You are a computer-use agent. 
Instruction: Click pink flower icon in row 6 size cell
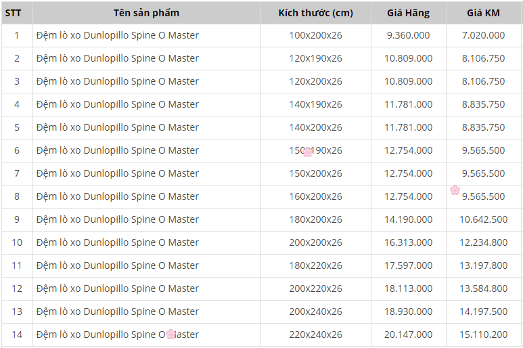308,152
